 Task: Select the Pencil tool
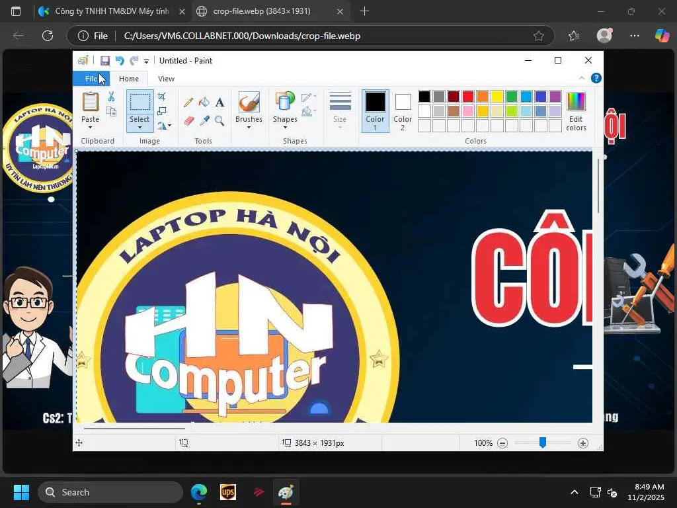[x=188, y=103]
